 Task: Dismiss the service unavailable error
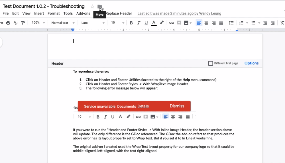click(x=177, y=106)
